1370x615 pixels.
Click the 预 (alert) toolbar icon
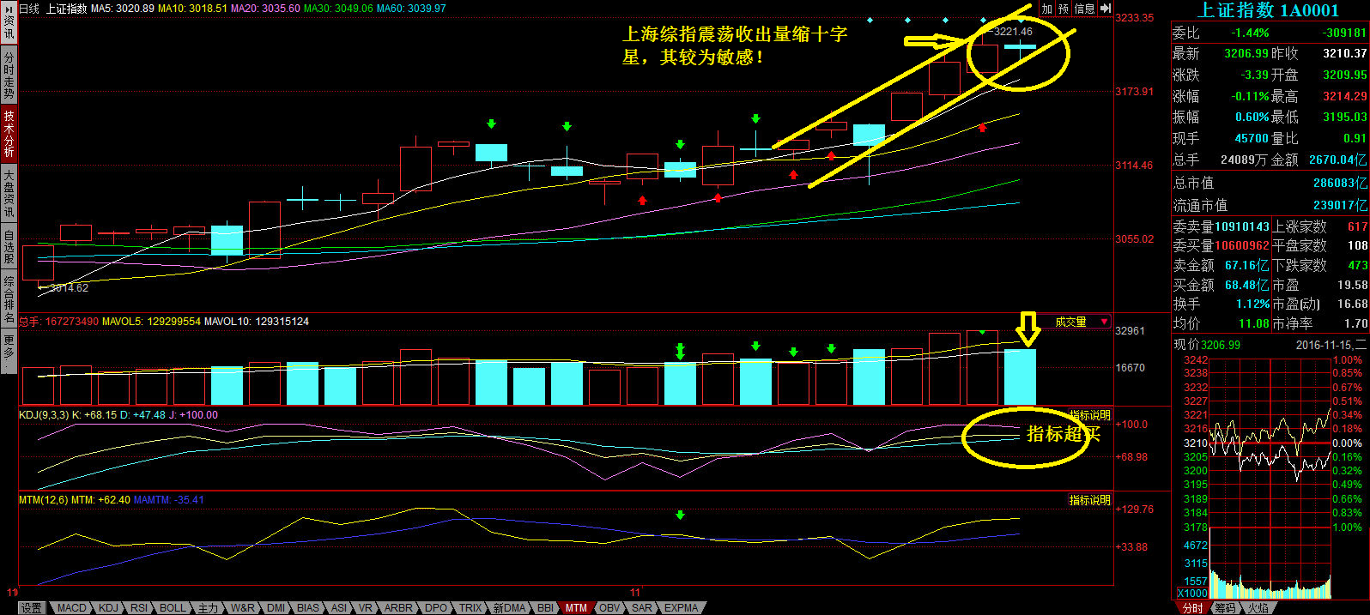pos(1064,9)
